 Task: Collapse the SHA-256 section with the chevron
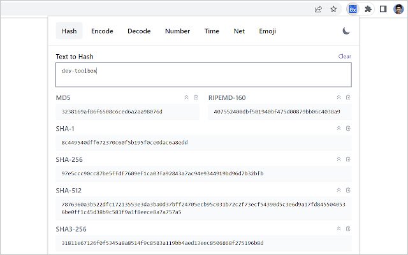coord(339,159)
